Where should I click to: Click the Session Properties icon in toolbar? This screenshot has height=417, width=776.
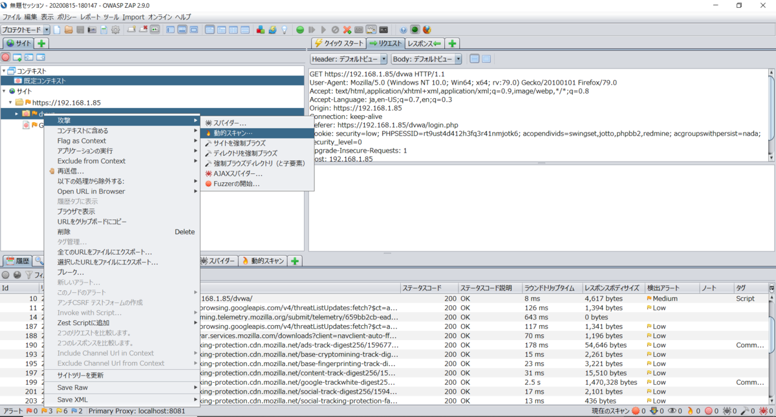[104, 30]
